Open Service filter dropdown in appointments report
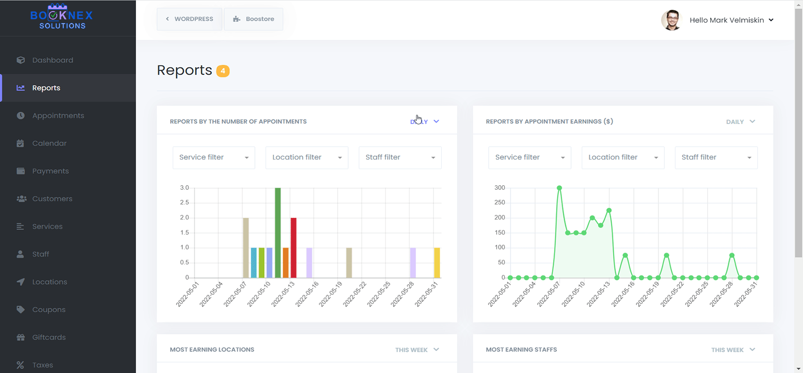 [214, 158]
